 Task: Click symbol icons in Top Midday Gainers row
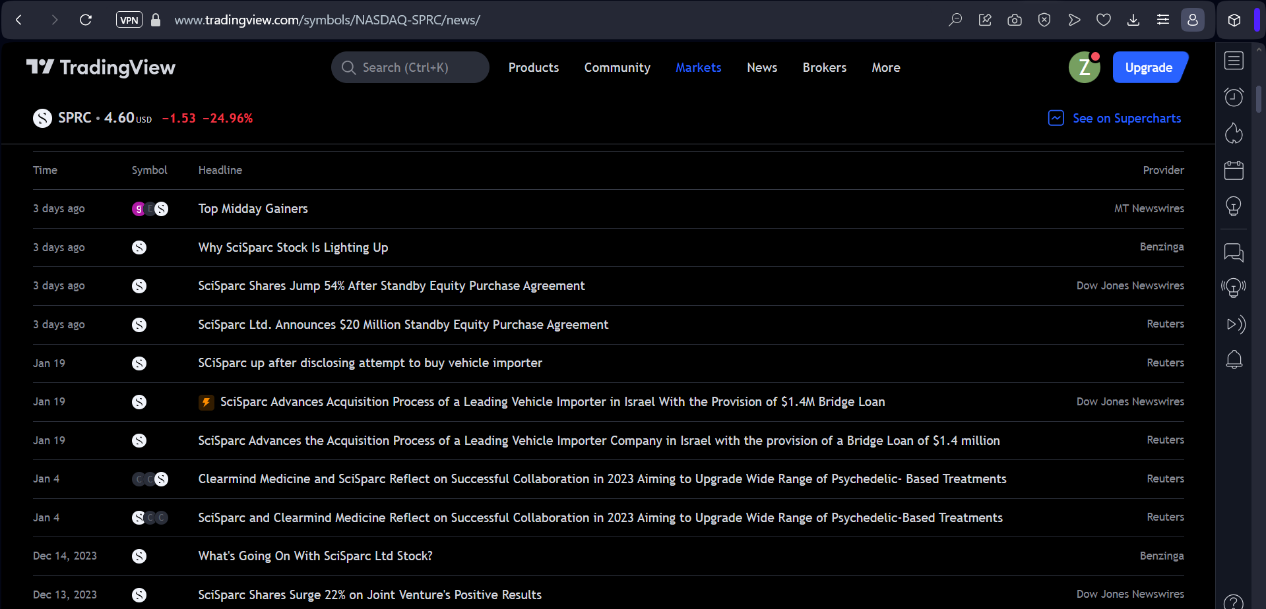click(150, 209)
